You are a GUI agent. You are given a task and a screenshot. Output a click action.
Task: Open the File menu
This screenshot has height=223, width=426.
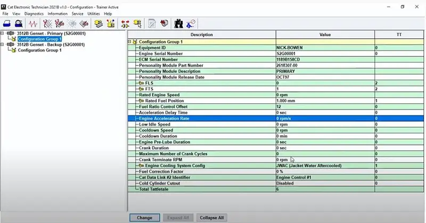[5, 14]
